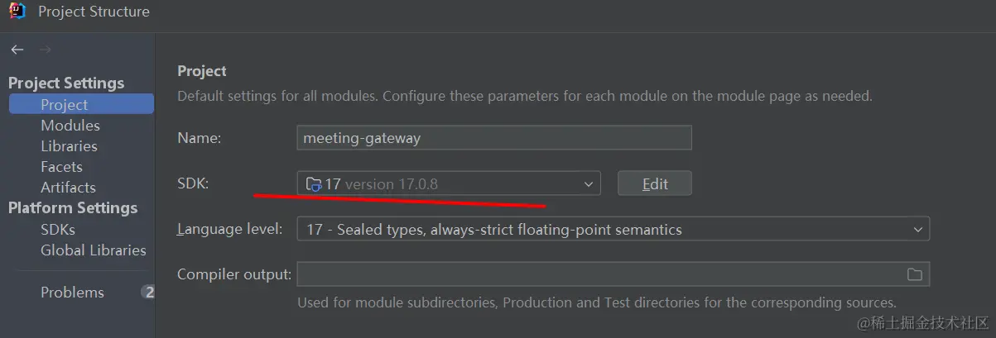Click the IntelliJ IDEA logo icon
996x338 pixels.
[x=17, y=12]
